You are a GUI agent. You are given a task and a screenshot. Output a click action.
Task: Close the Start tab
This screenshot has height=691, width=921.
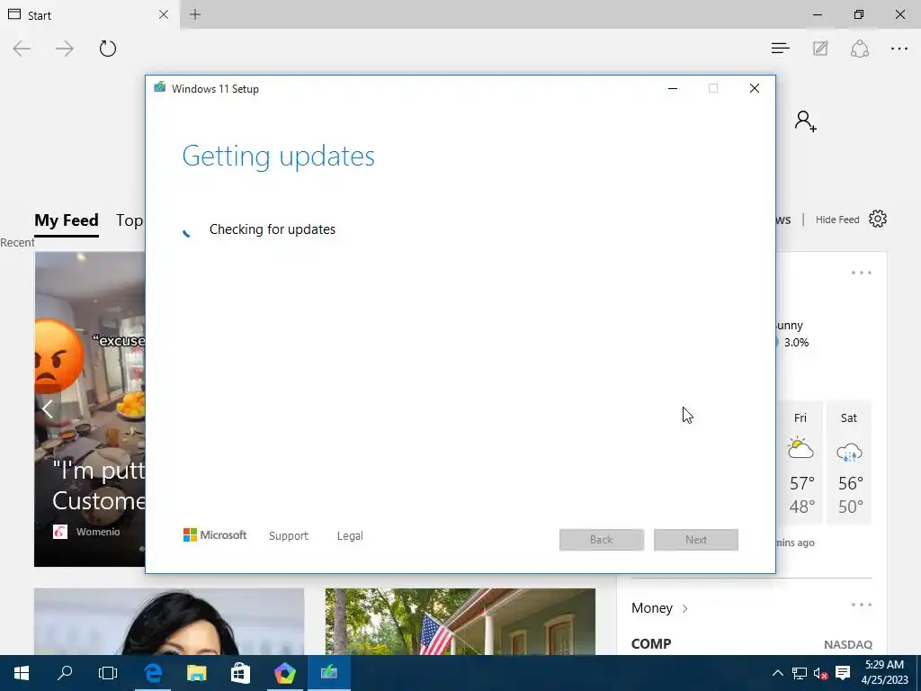point(164,14)
